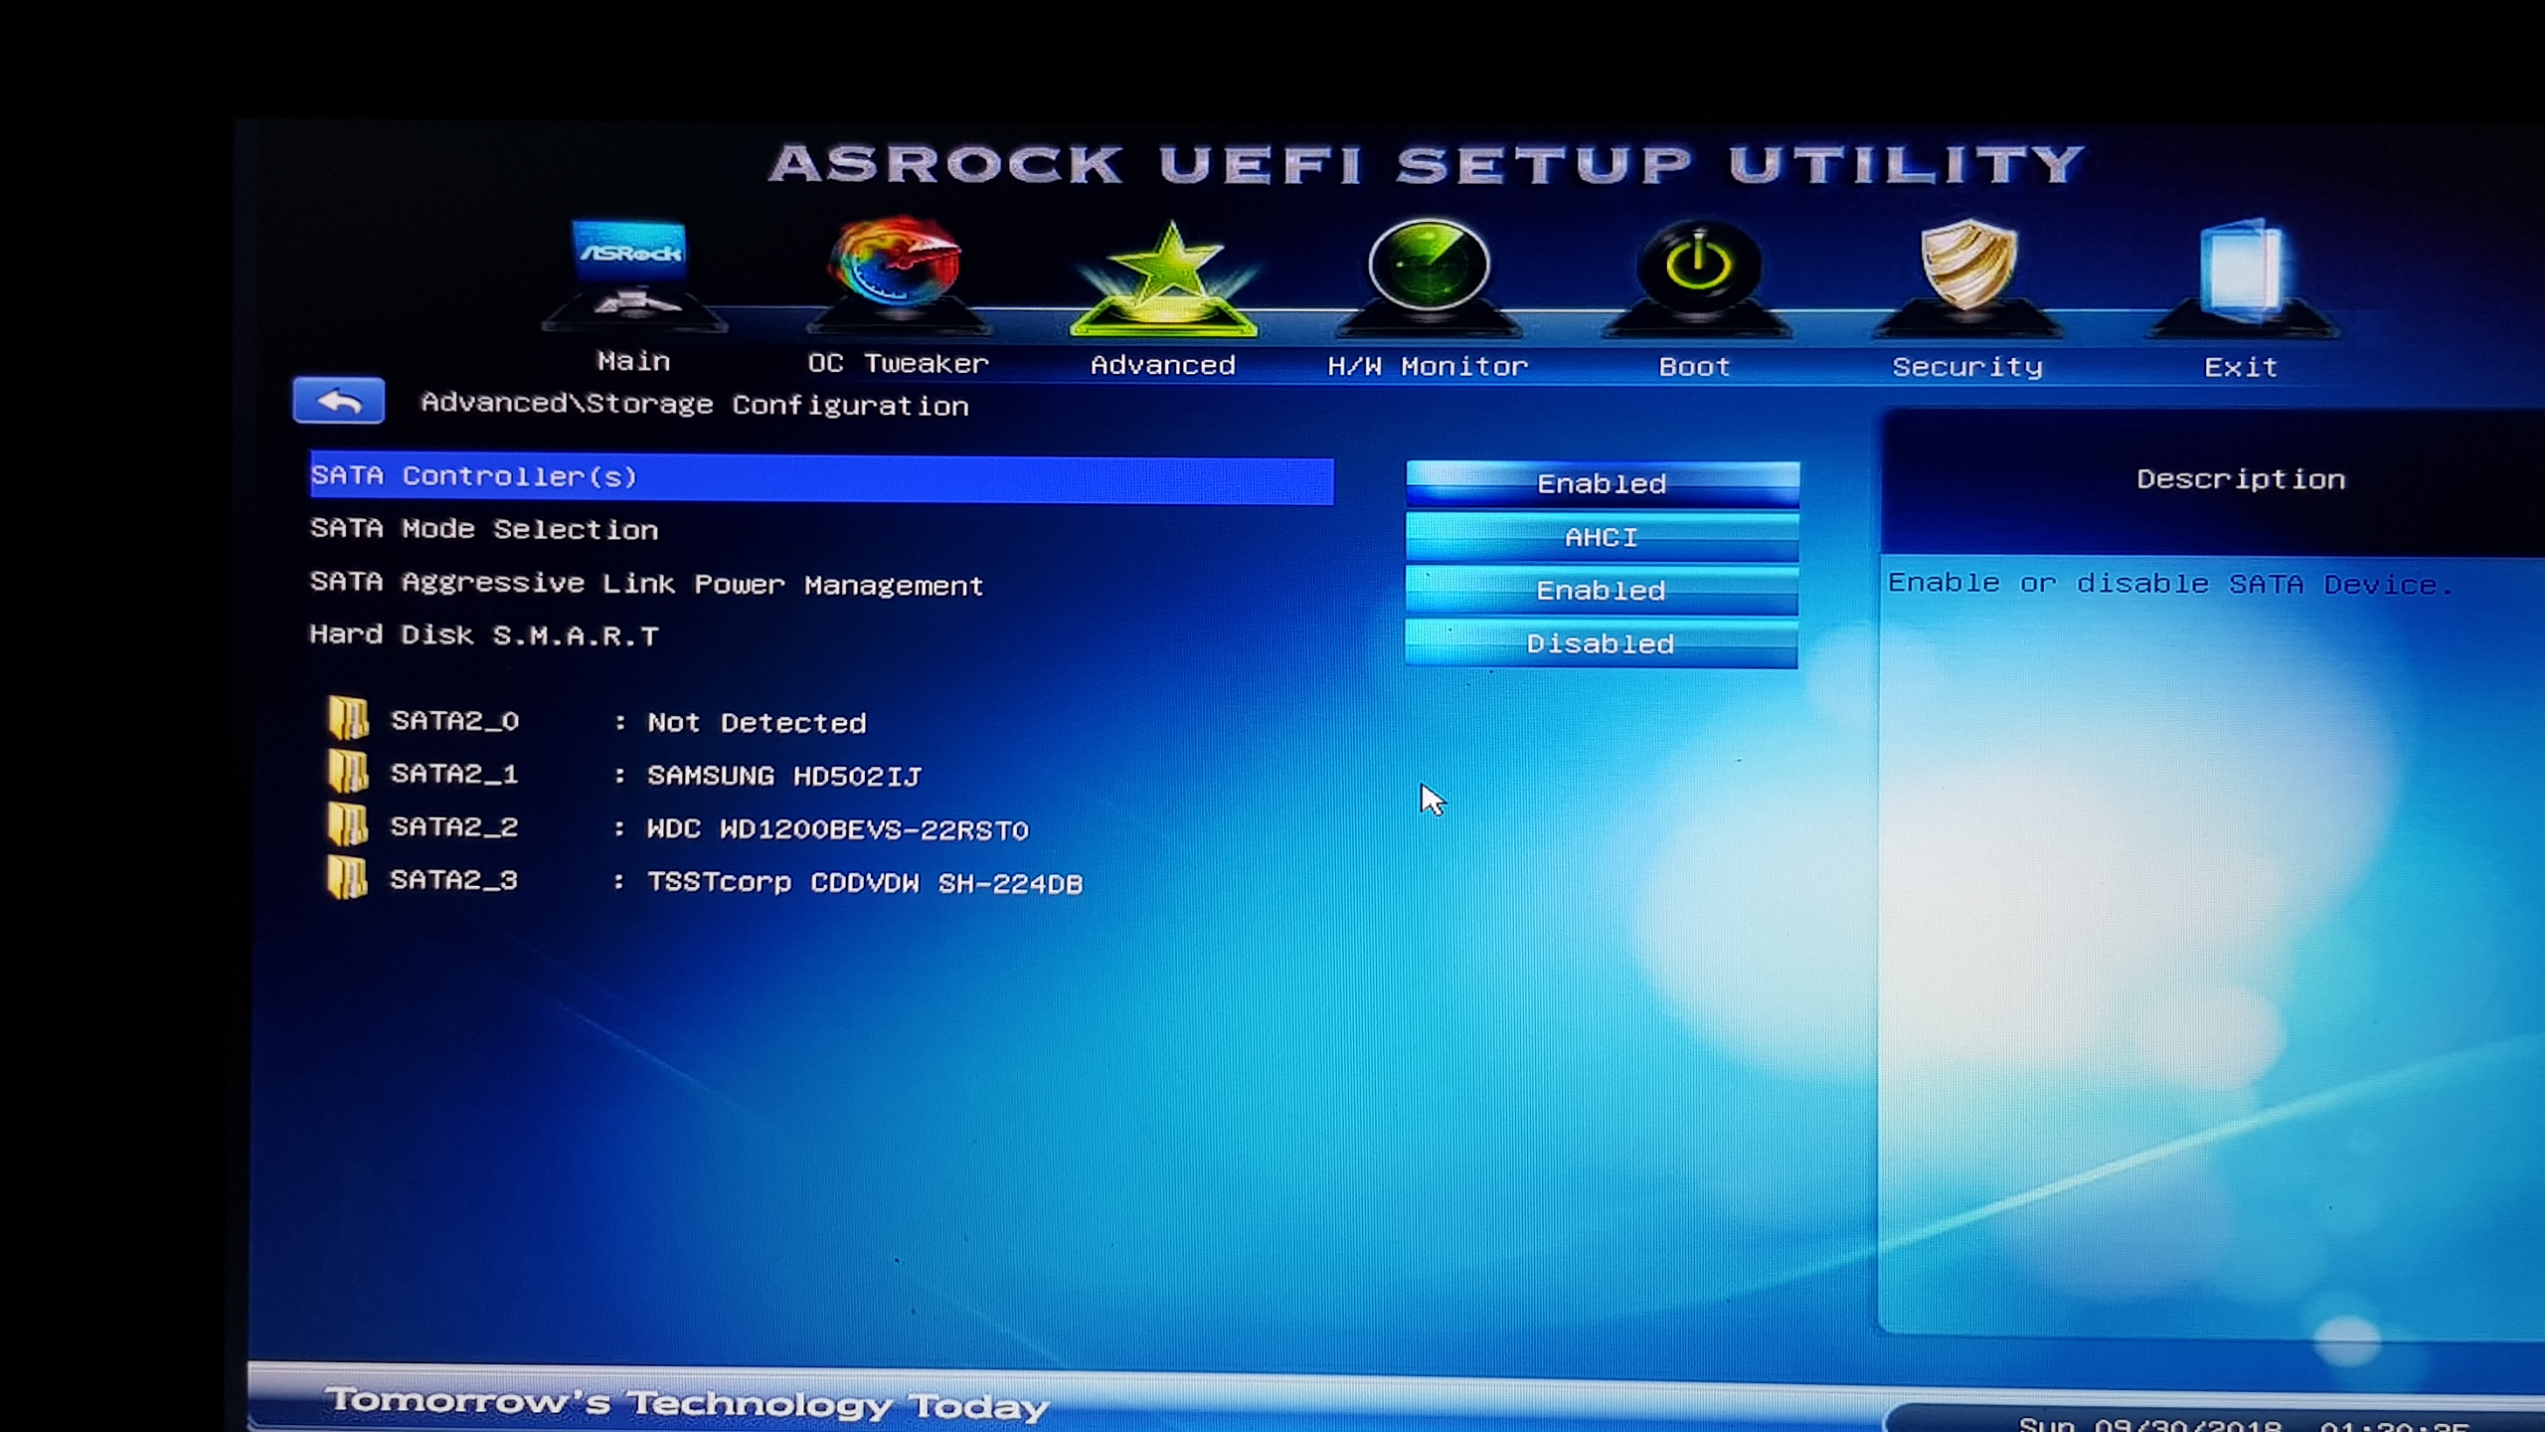The image size is (2545, 1432).
Task: Click the 'Enable or disable SATA Device' text
Action: tap(2170, 584)
